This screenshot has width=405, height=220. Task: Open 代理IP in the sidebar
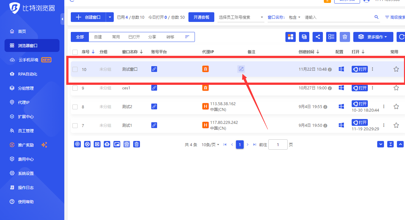[24, 102]
